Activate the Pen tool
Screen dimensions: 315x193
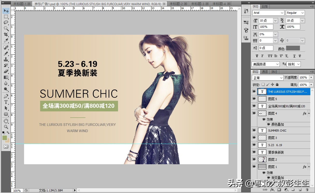click(6, 96)
